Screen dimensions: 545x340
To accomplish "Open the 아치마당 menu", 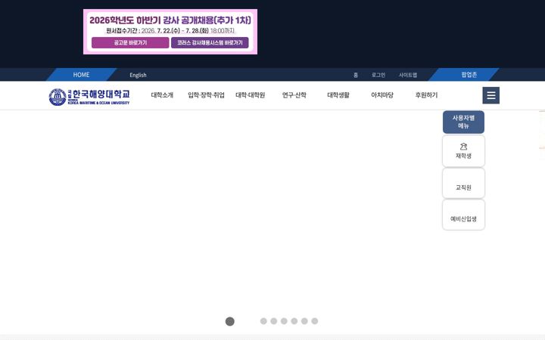I will click(x=382, y=95).
